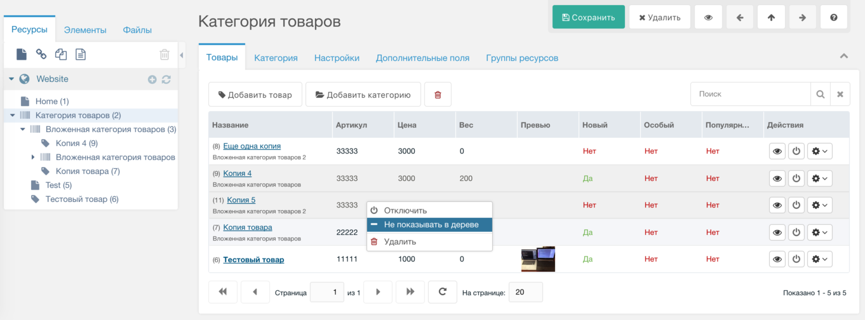Go to the next resource with the right arrow
Viewport: 865px width, 320px height.
[803, 18]
